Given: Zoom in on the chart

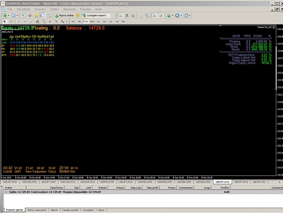Looking at the screenshot, I should 140,15.
